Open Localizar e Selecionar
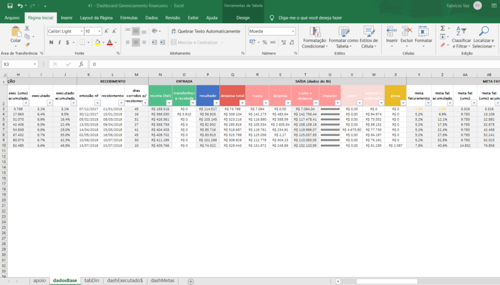This screenshot has height=285, width=500. pos(484,37)
